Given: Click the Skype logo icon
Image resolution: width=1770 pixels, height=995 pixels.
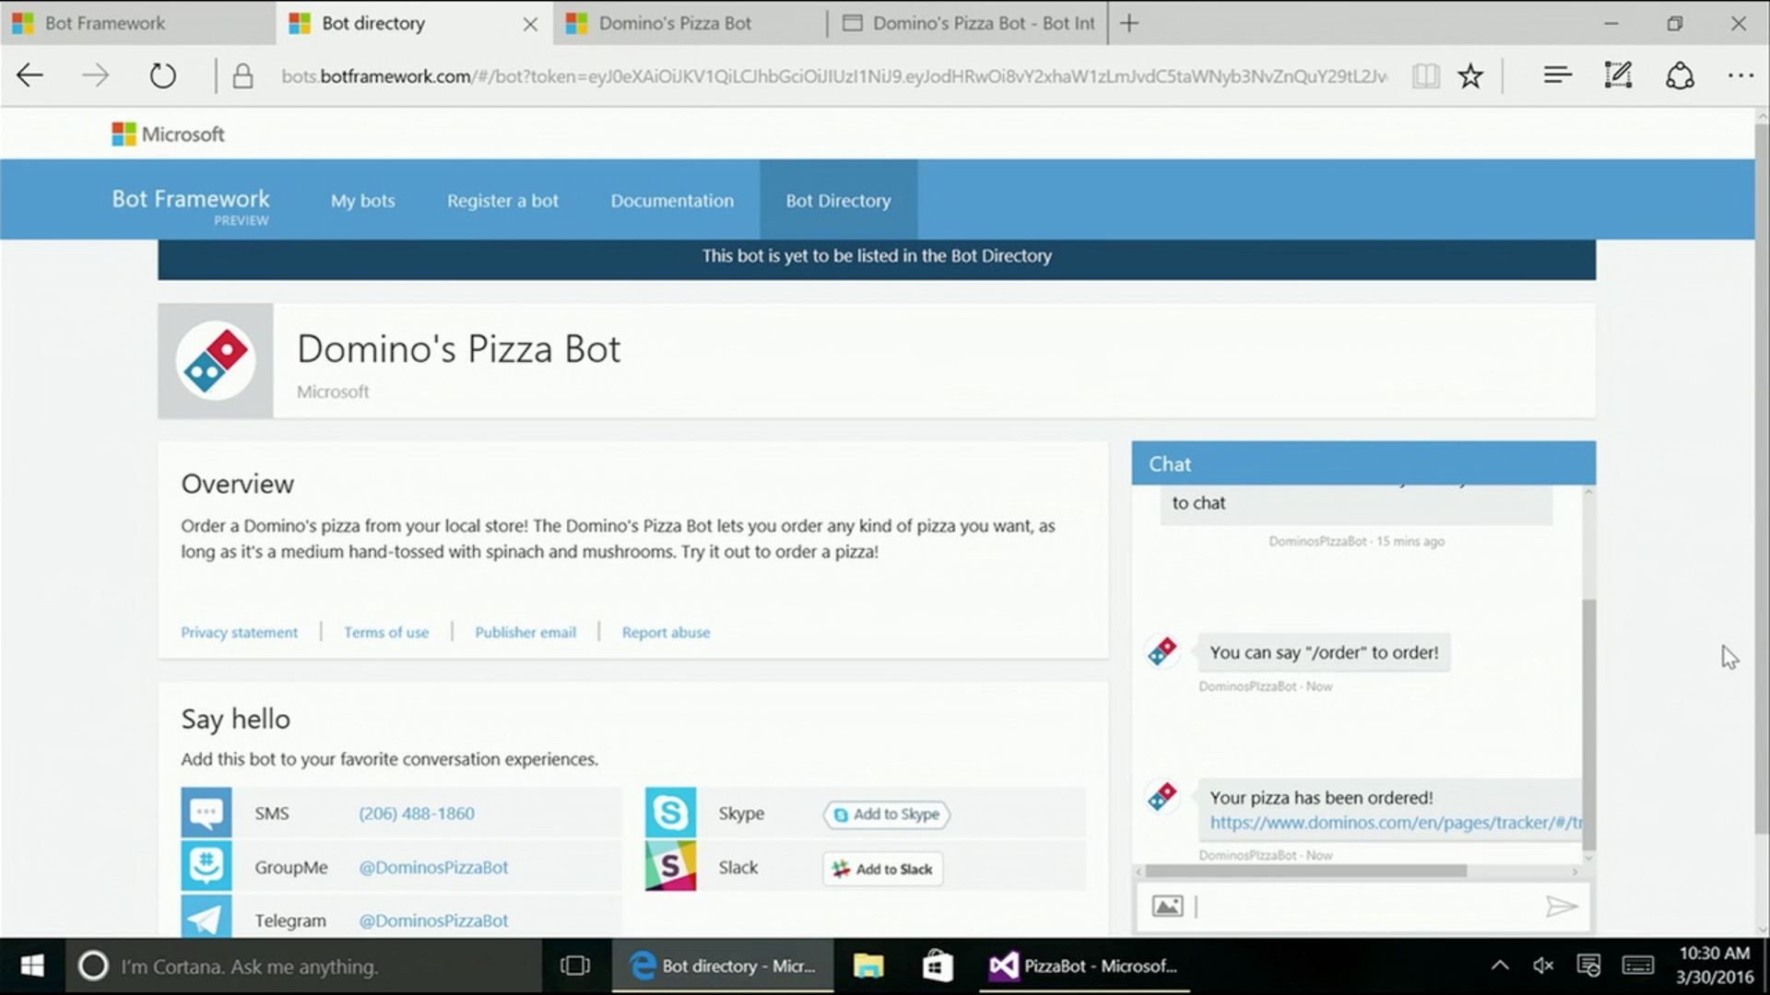Looking at the screenshot, I should pos(670,813).
